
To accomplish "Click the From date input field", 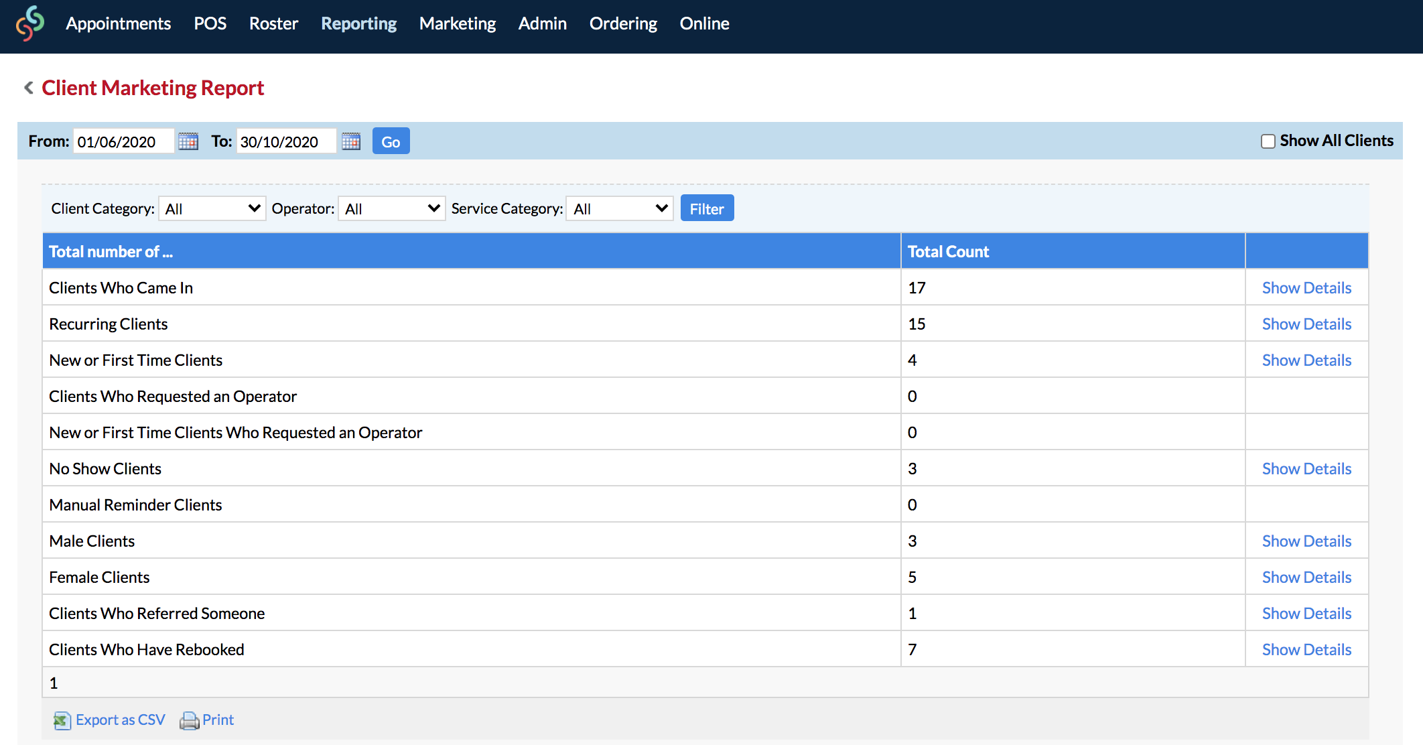I will click(123, 141).
